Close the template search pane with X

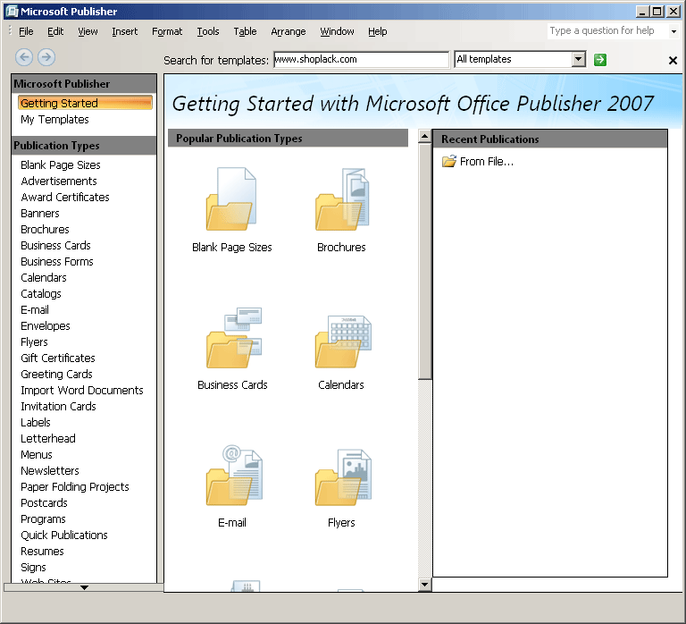(x=673, y=61)
